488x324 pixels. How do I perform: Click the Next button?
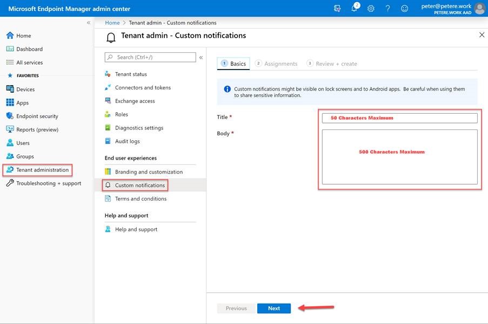coord(274,308)
